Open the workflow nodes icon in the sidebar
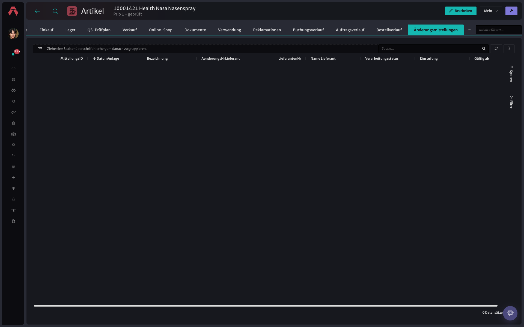Screen dimensions: 524x327 (13, 210)
